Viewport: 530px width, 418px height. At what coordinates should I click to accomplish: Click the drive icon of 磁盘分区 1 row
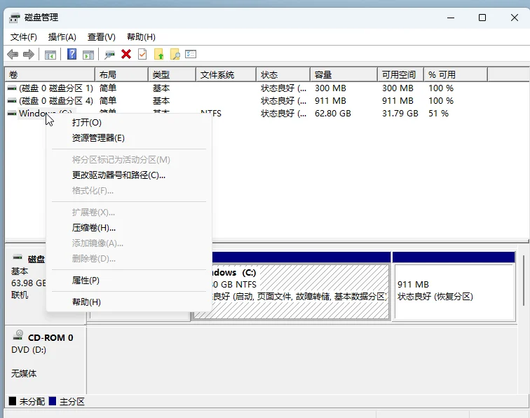pos(12,88)
